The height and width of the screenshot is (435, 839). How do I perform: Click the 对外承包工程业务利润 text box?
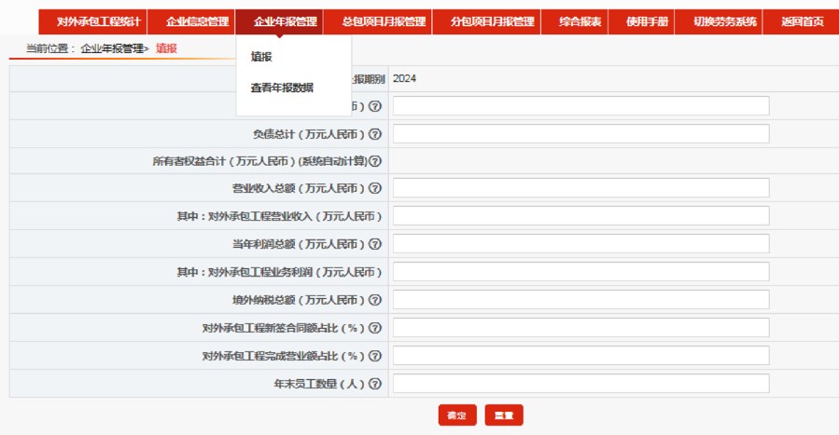580,272
